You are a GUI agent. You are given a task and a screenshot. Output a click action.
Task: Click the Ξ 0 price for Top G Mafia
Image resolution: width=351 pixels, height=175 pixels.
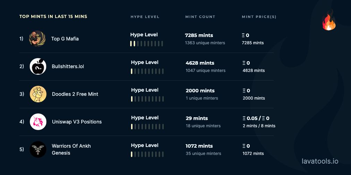246,35
